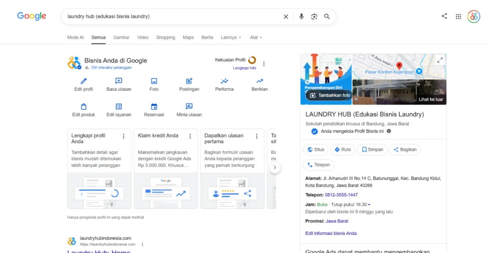
Task: Open options on the Lengkapi profil Anda card
Action: (124, 136)
